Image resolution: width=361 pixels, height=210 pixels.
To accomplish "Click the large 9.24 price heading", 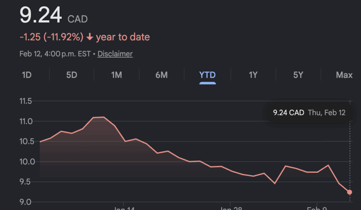I will coord(40,16).
